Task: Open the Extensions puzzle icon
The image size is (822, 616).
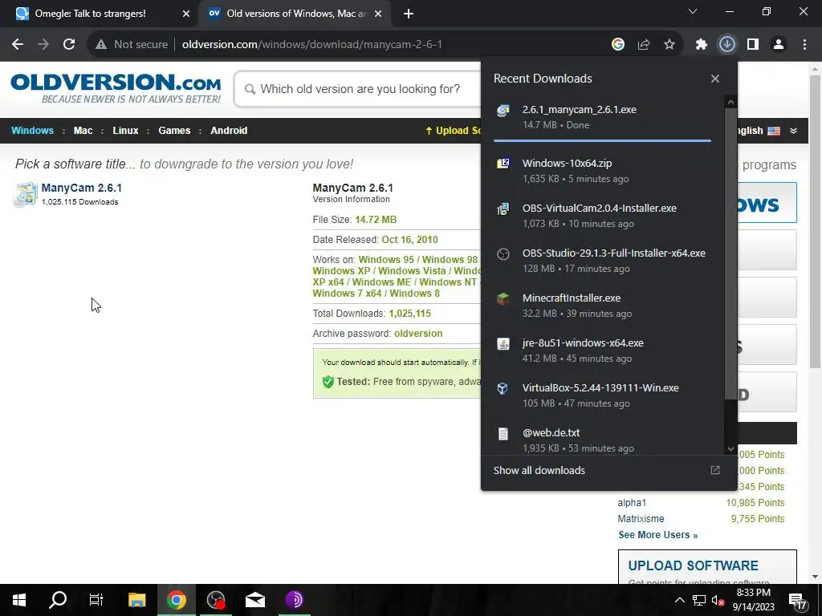Action: pos(702,45)
